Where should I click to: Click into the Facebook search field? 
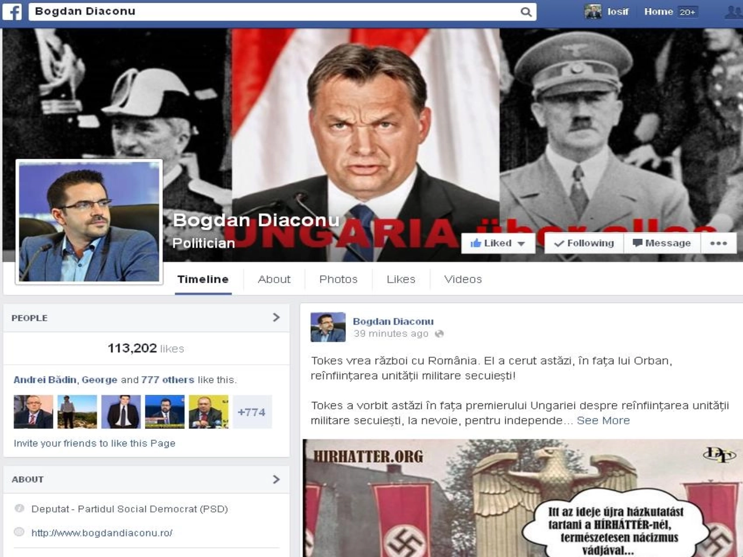coord(274,12)
